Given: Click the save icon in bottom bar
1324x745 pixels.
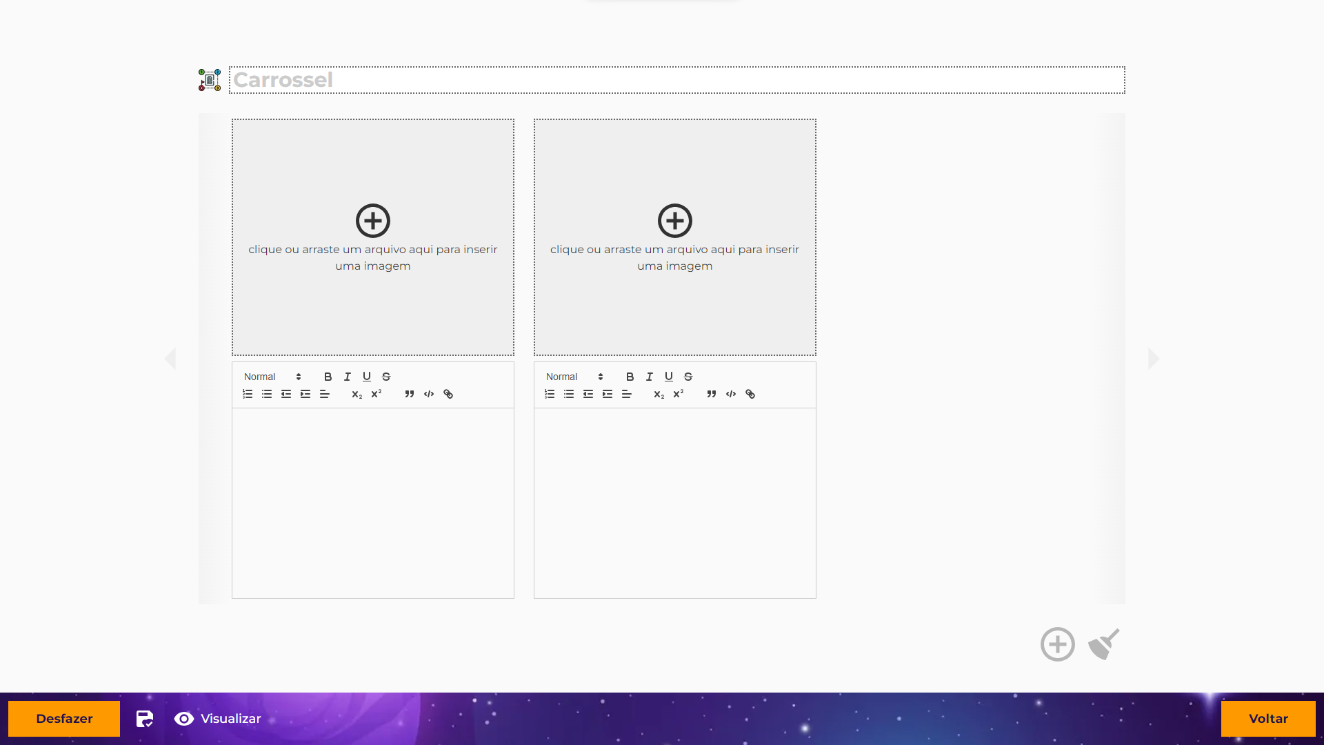Looking at the screenshot, I should [144, 719].
